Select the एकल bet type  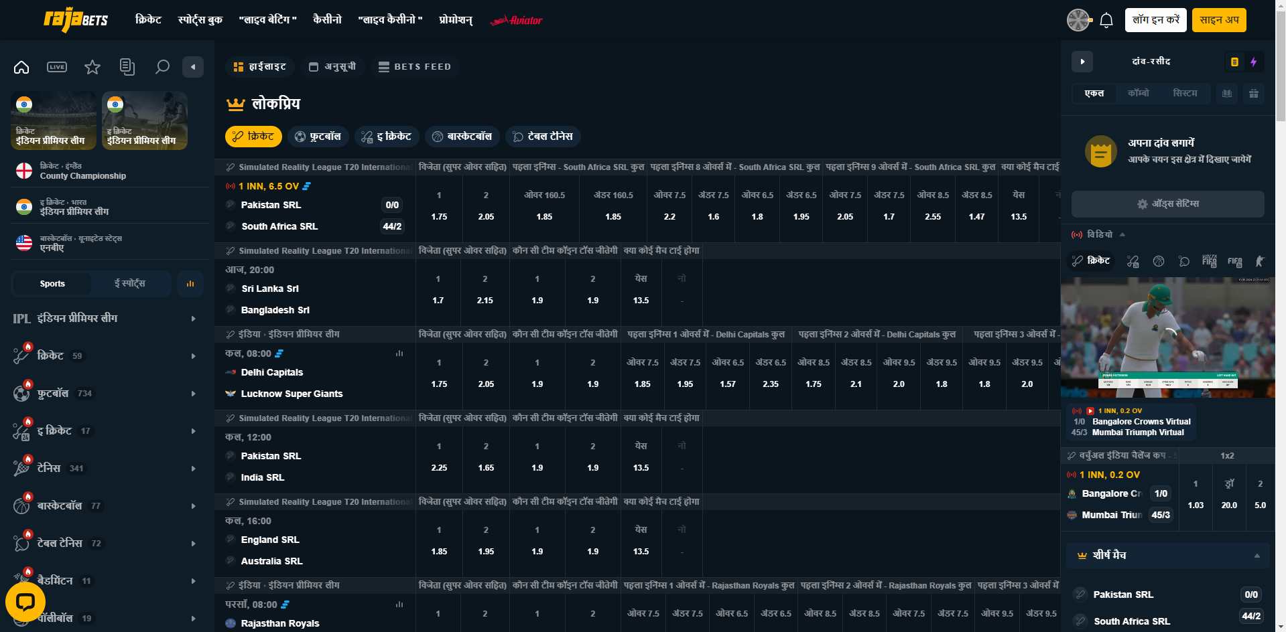point(1094,94)
